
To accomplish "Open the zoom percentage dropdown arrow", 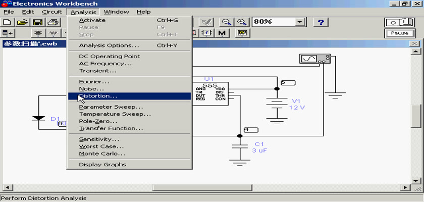I will [299, 22].
